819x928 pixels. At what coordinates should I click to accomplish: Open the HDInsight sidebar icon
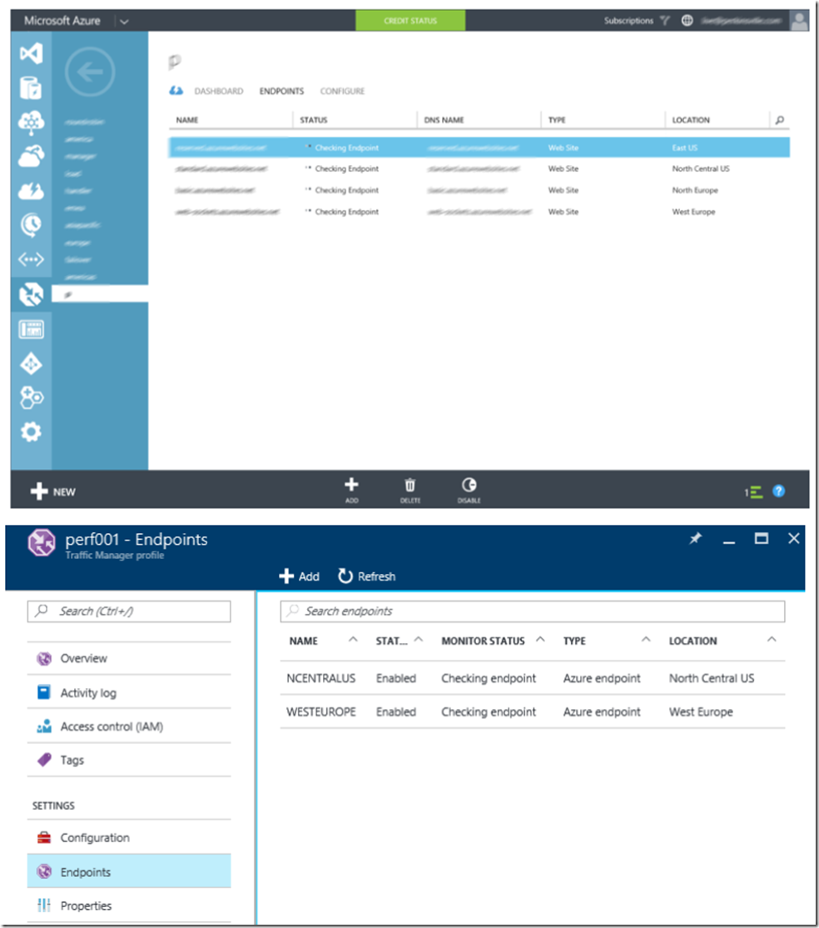tap(31, 122)
